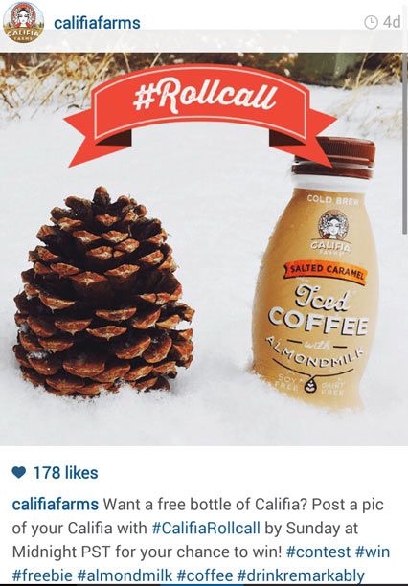Image resolution: width=408 pixels, height=586 pixels.
Task: Tap the califiafarms name in the caption
Action: [56, 505]
